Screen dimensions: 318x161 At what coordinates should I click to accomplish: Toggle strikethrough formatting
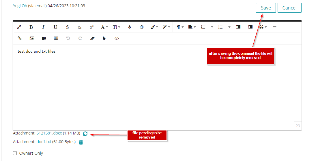pos(68,27)
